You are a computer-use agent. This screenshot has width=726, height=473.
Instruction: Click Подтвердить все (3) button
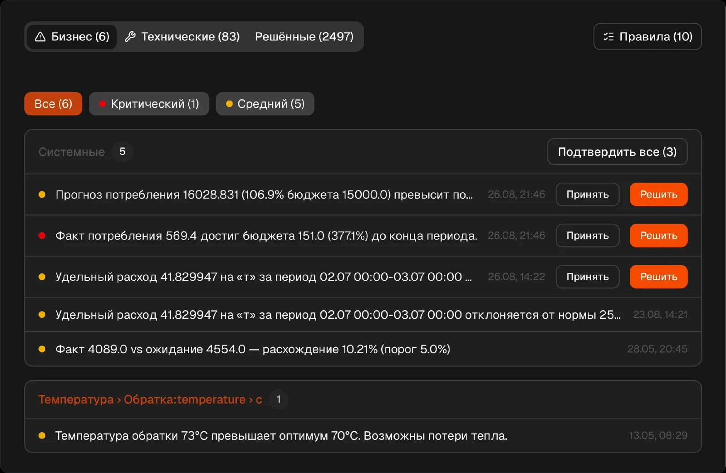(x=617, y=151)
